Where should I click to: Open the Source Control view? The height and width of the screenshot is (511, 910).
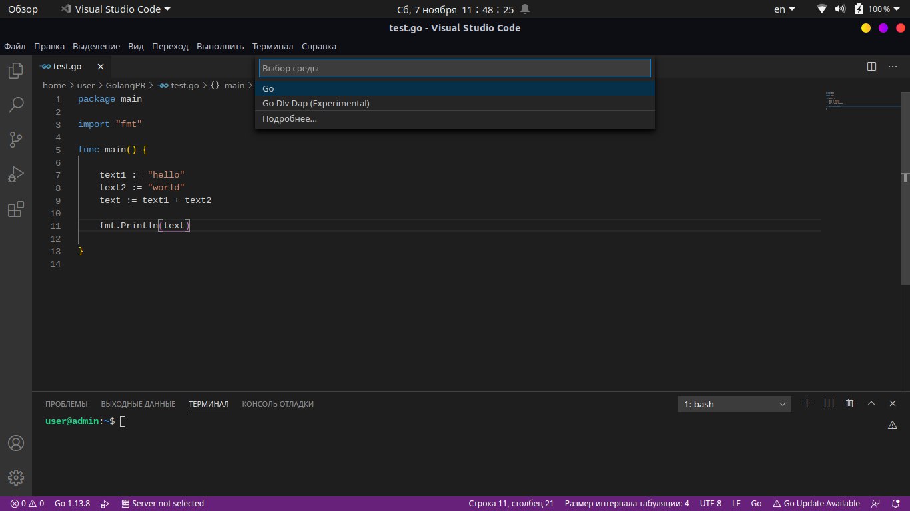(16, 139)
